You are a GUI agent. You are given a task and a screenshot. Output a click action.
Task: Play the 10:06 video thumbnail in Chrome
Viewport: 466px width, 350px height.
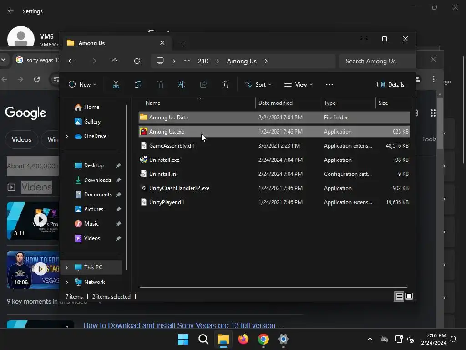(33, 270)
